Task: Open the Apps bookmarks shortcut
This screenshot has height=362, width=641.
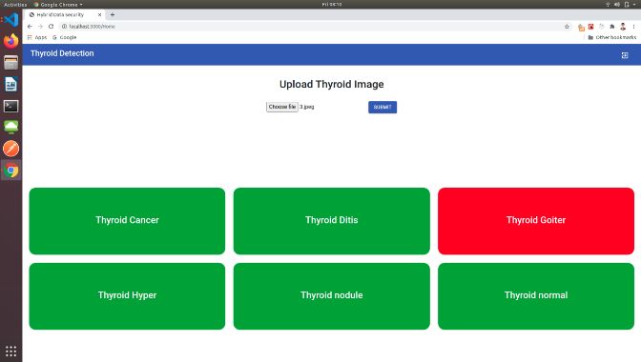Action: tap(37, 37)
